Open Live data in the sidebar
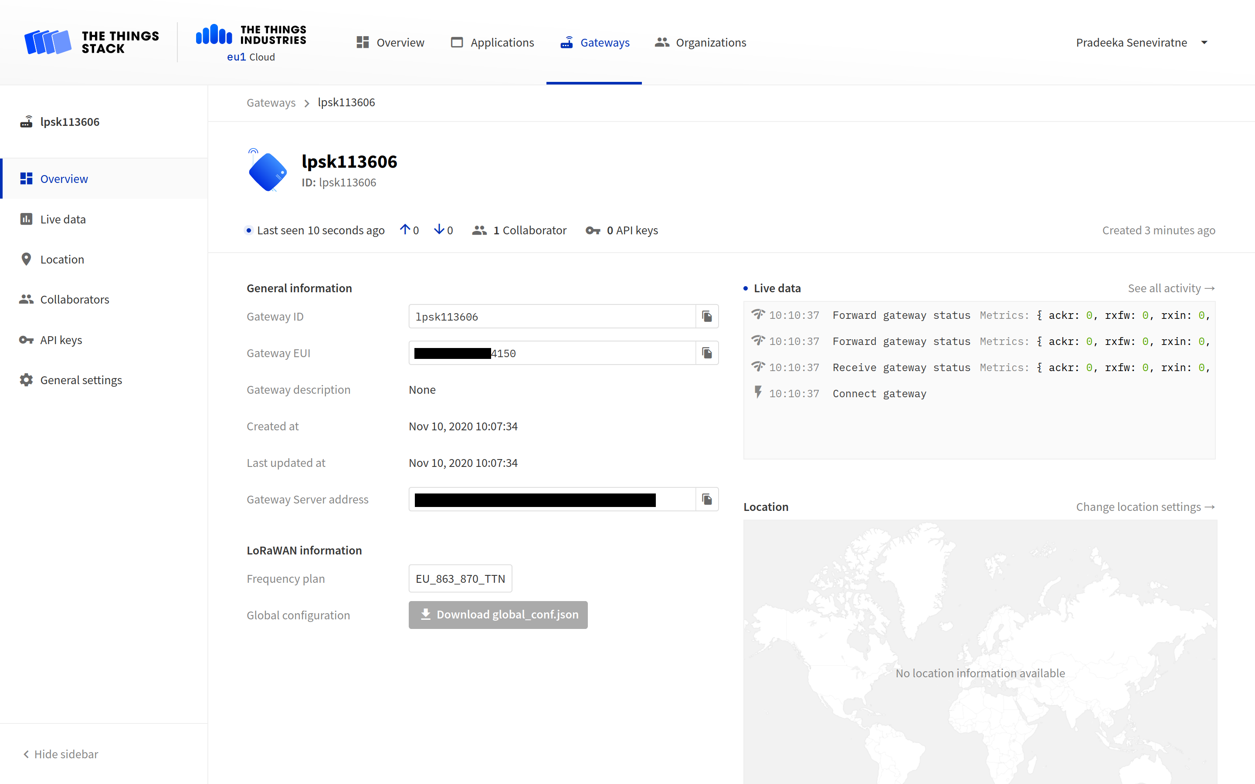The height and width of the screenshot is (784, 1255). click(x=63, y=220)
